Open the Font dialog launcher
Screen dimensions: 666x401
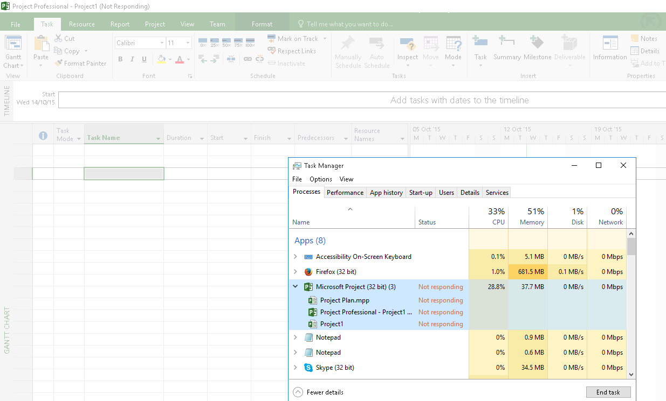point(190,76)
